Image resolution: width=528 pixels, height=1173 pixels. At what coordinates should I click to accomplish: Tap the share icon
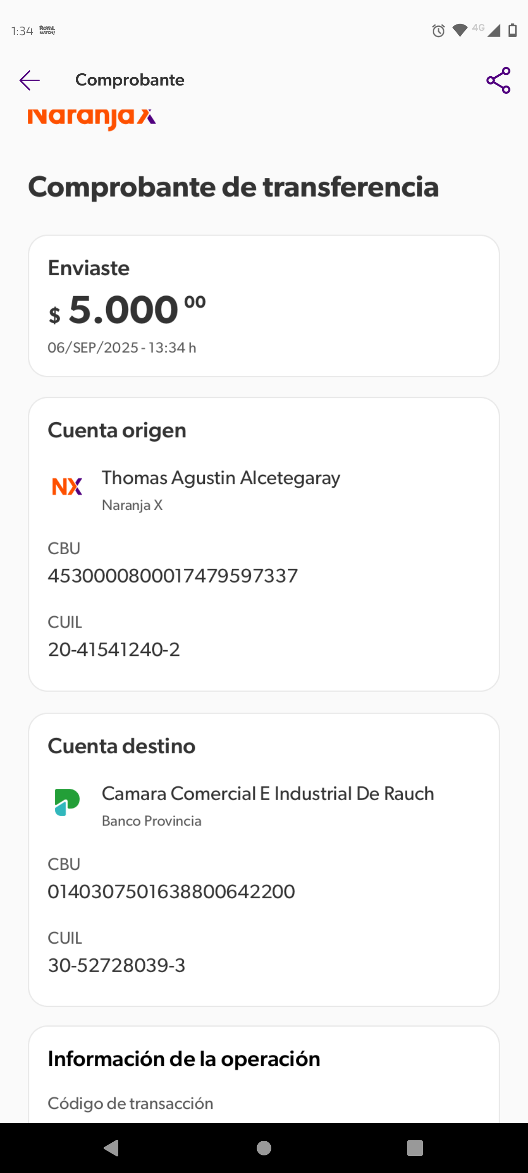click(498, 81)
